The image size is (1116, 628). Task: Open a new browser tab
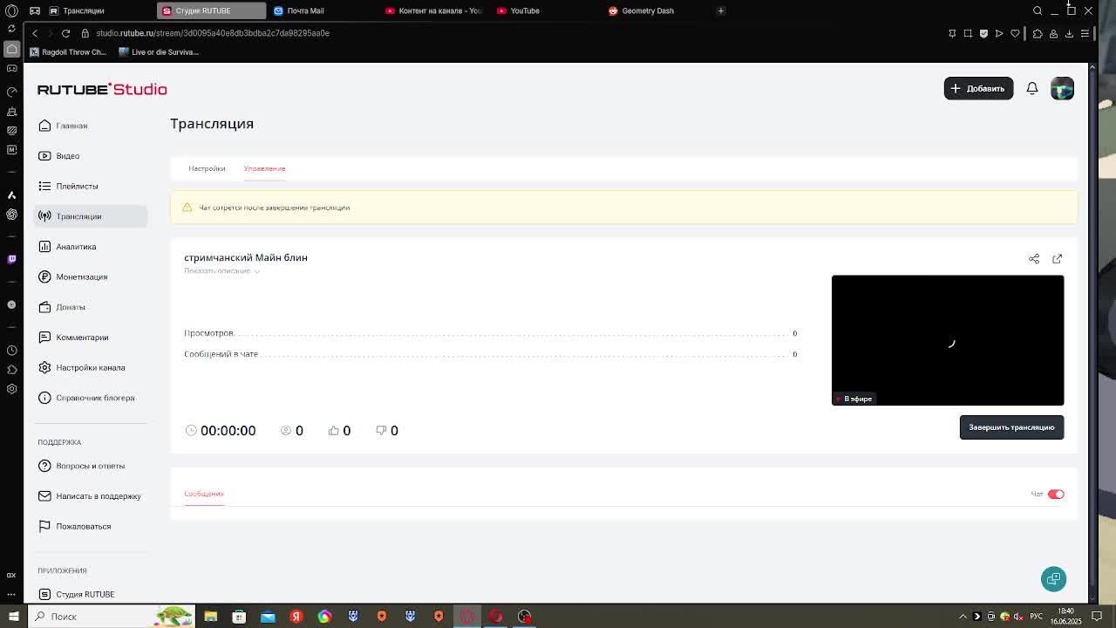(x=721, y=10)
